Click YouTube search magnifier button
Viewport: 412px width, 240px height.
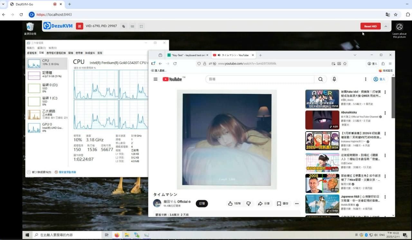click(x=321, y=79)
